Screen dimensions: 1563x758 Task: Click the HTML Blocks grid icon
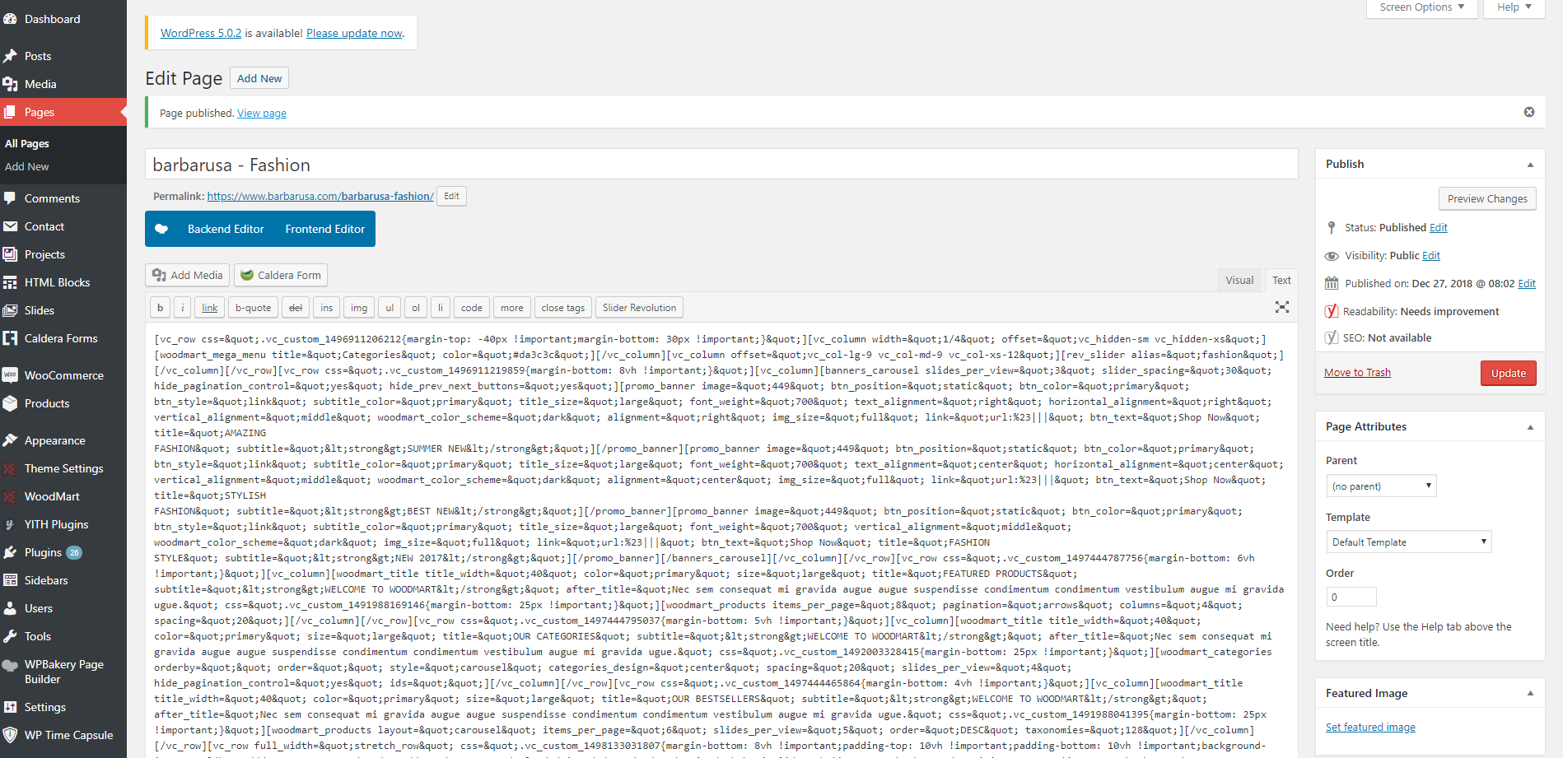pyautogui.click(x=10, y=282)
